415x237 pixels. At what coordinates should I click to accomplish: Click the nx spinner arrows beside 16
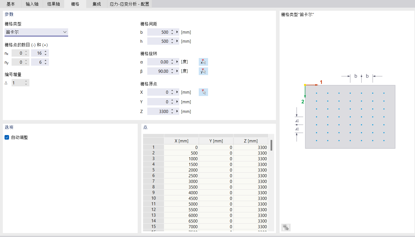tap(46, 53)
